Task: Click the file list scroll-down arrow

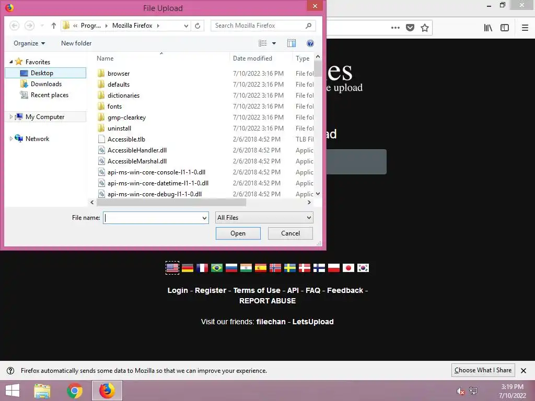Action: pyautogui.click(x=318, y=194)
